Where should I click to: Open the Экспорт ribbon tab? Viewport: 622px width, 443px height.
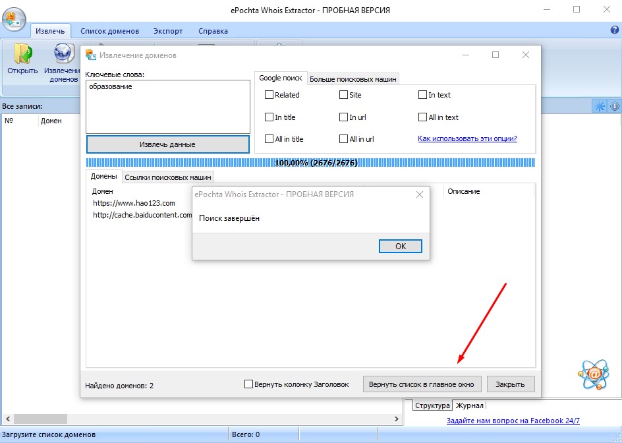[x=168, y=31]
